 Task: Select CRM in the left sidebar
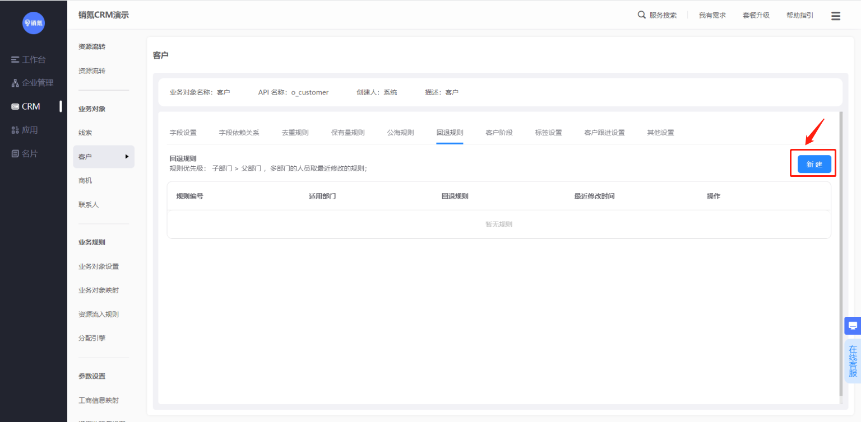26,106
